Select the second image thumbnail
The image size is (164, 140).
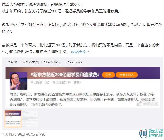tap(30, 119)
